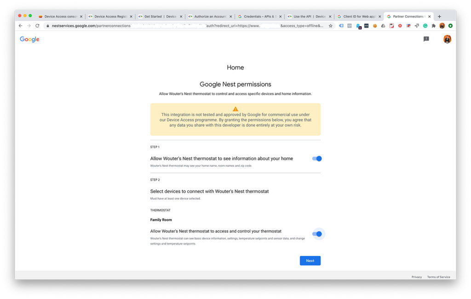471x299 pixels.
Task: Reload the current page
Action: [x=37, y=26]
